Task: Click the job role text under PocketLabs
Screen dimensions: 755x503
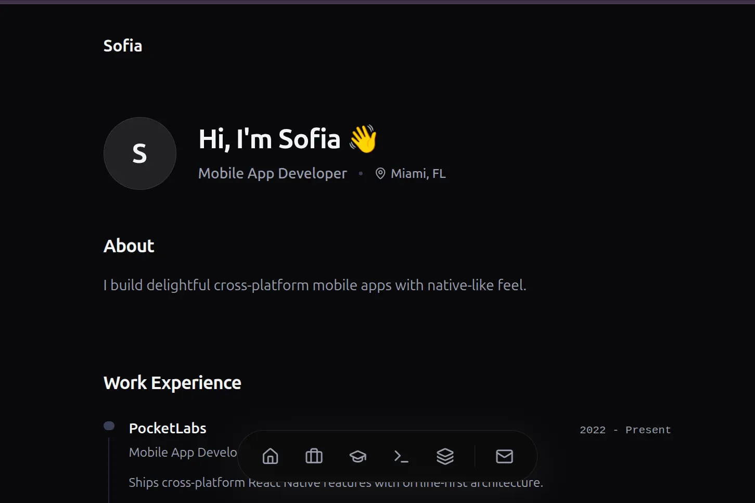Action: (x=183, y=453)
